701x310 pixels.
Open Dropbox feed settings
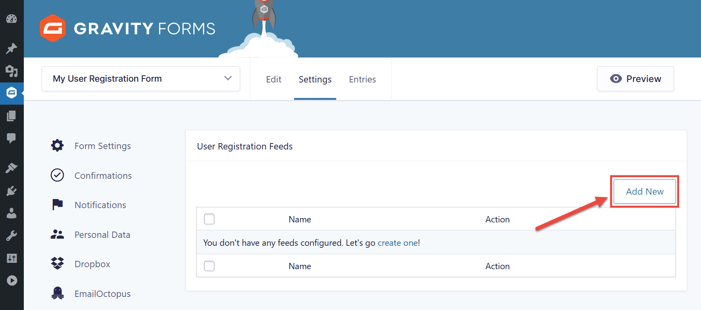92,264
